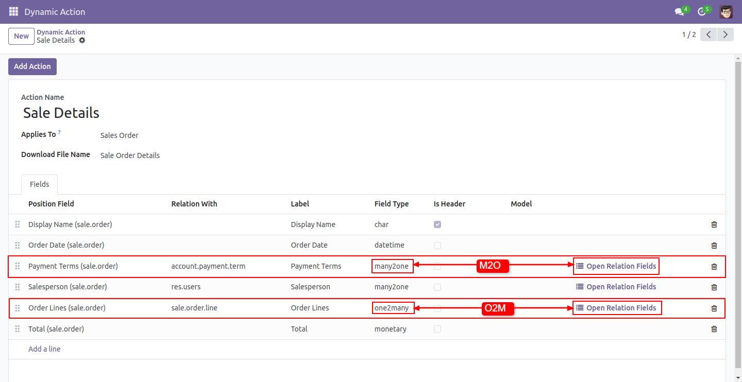Delete the Salesperson row via trash icon
This screenshot has width=742, height=382.
tap(714, 287)
